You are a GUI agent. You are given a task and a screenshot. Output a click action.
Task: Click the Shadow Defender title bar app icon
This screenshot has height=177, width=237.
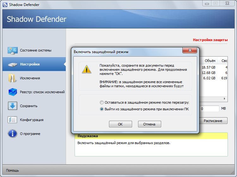point(5,5)
